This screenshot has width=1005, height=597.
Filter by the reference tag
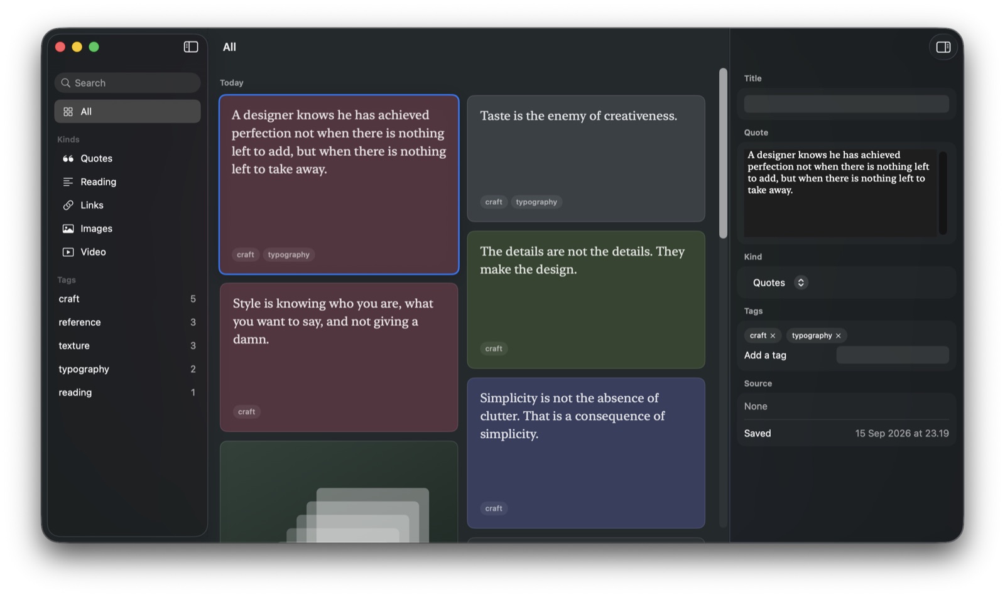(128, 322)
